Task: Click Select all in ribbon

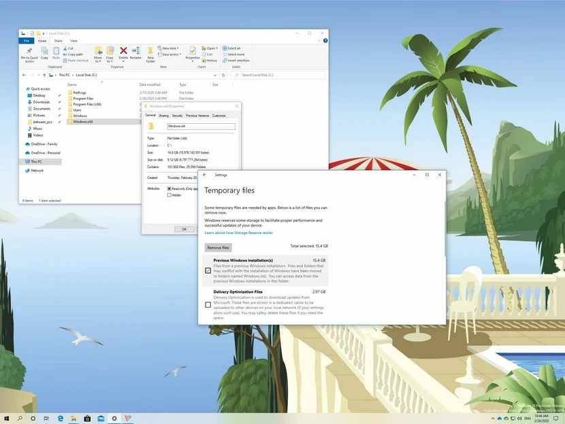Action: point(231,48)
